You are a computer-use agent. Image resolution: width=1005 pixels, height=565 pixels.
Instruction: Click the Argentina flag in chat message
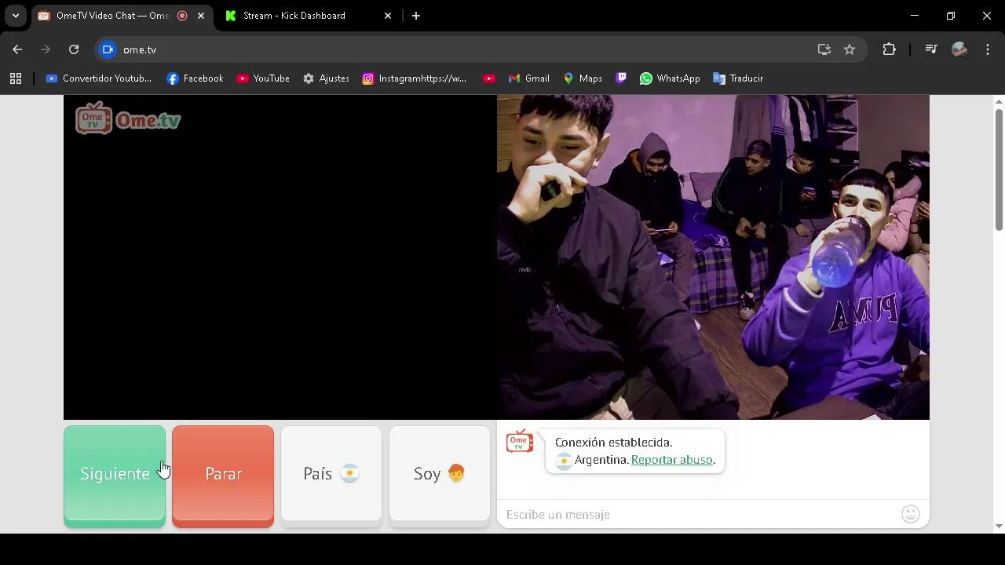point(564,461)
